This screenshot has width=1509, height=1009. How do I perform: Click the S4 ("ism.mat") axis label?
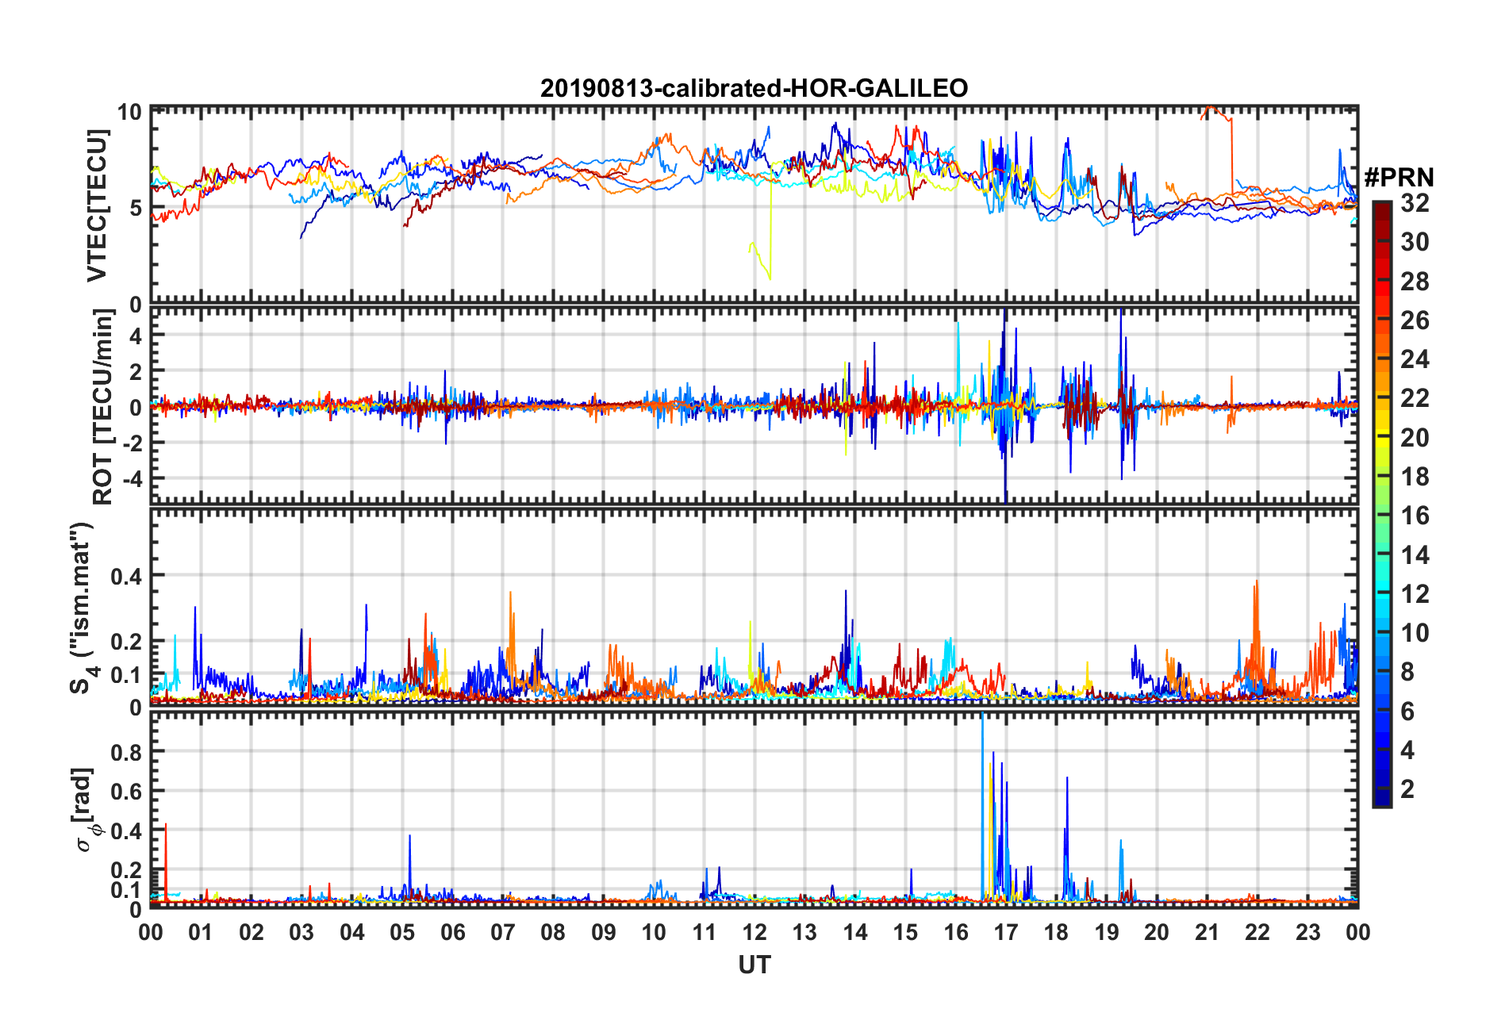pos(84,608)
